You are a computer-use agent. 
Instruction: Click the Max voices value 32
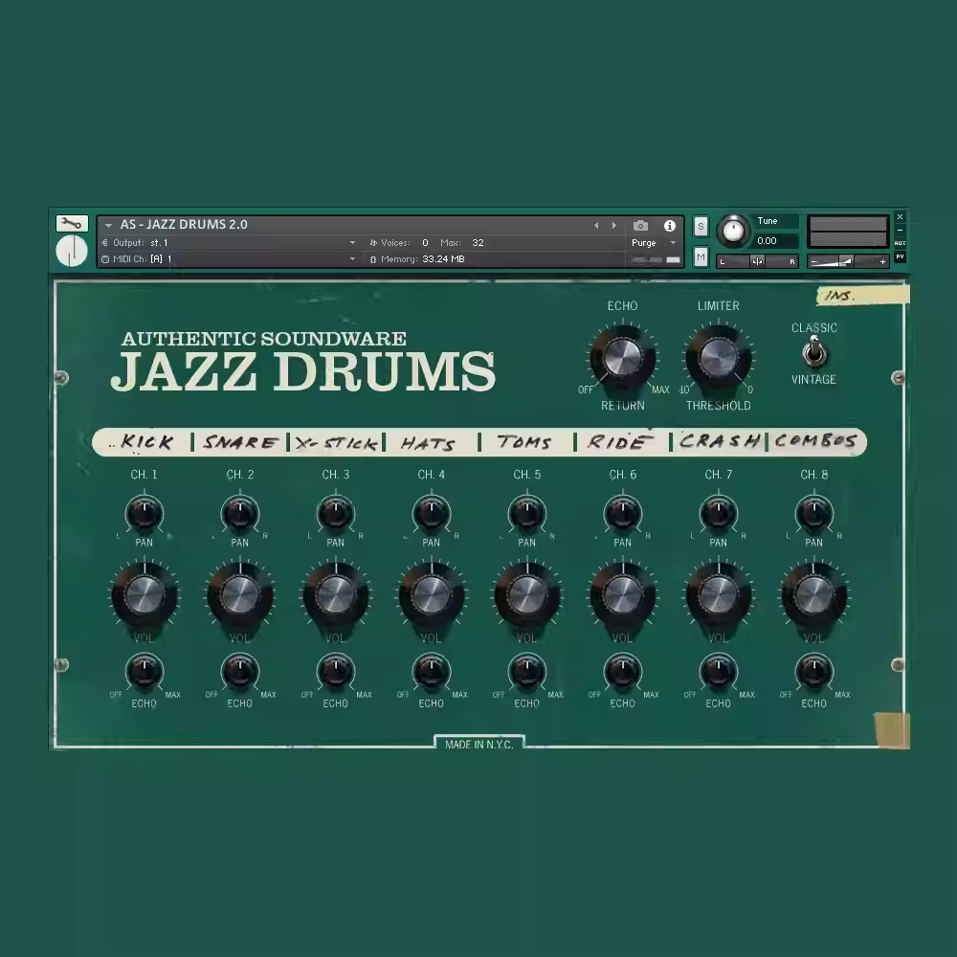tap(478, 242)
